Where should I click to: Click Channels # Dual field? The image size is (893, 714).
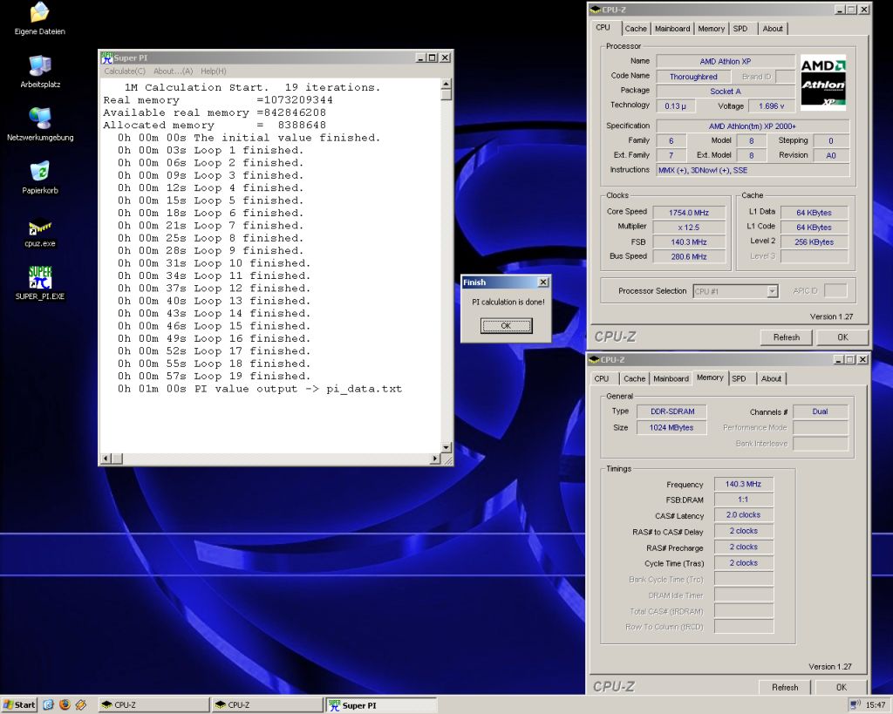(820, 411)
